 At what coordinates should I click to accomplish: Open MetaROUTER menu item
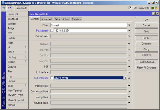[x=17, y=95]
